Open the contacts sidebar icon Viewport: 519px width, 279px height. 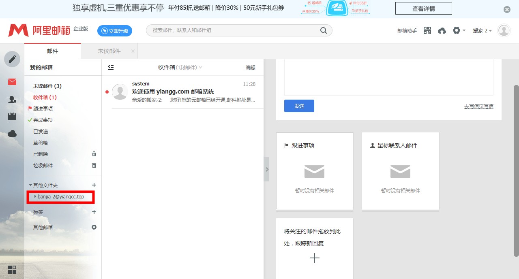12,100
